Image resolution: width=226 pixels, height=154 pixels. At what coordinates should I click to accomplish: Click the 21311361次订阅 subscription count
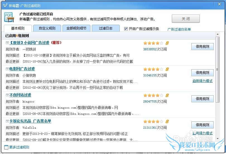155,128
